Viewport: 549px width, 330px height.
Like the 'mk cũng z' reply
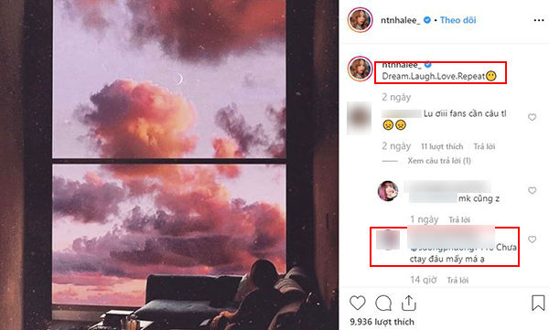pyautogui.click(x=532, y=190)
